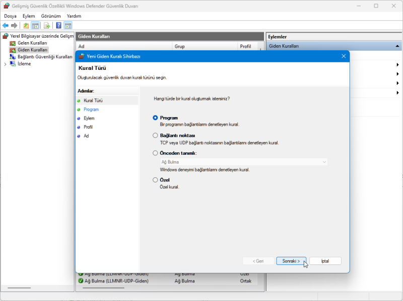Click the Sonraki button

tap(291, 261)
